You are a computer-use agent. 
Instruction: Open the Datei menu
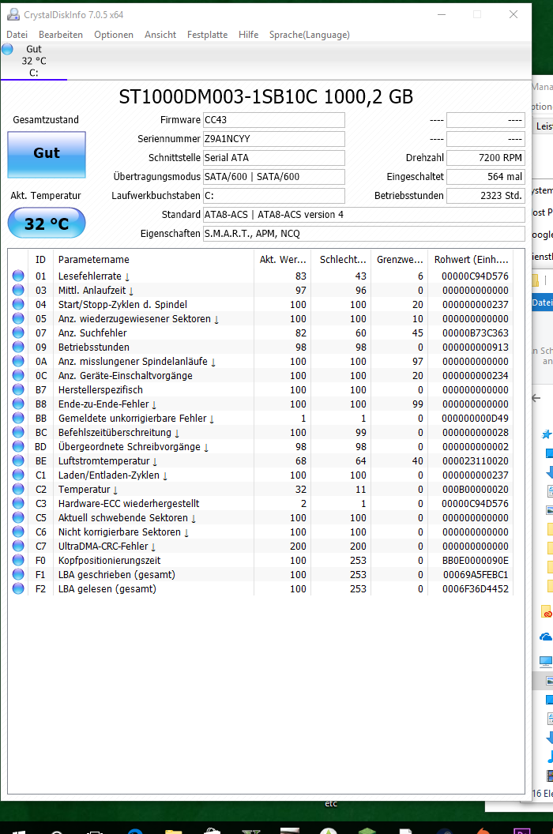[17, 35]
